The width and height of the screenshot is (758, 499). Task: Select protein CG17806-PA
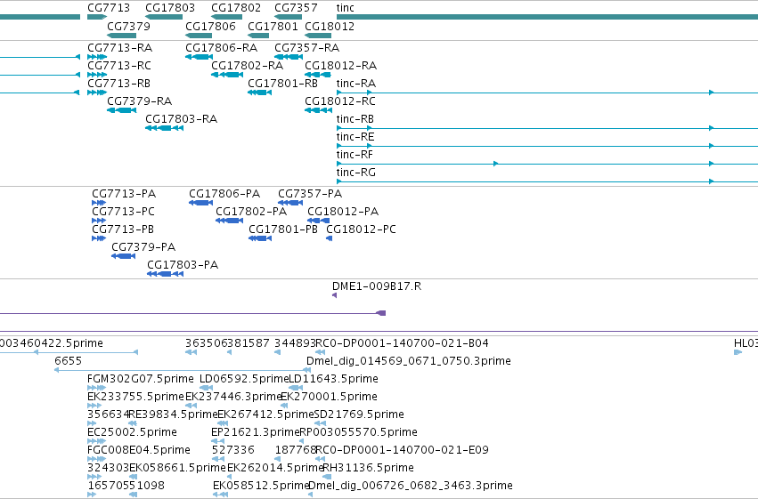[x=224, y=194]
